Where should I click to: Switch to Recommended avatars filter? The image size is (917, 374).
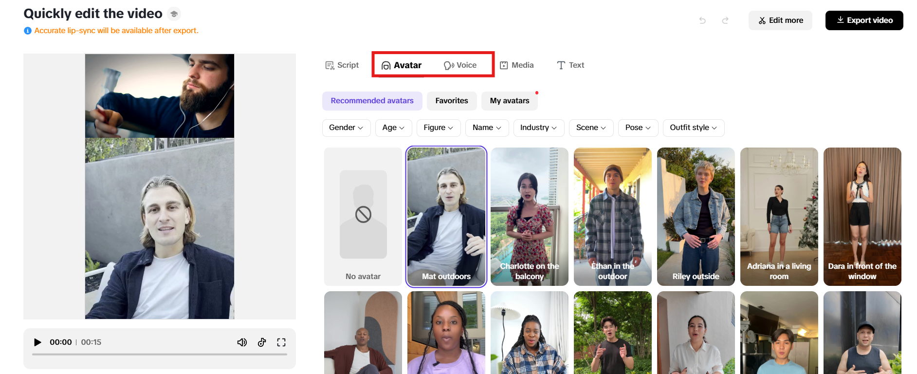pos(372,101)
